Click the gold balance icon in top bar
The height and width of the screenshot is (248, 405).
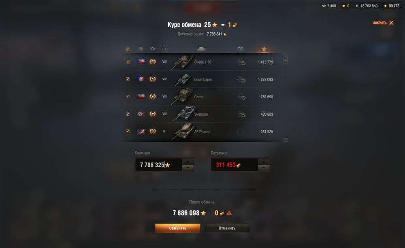pos(343,6)
